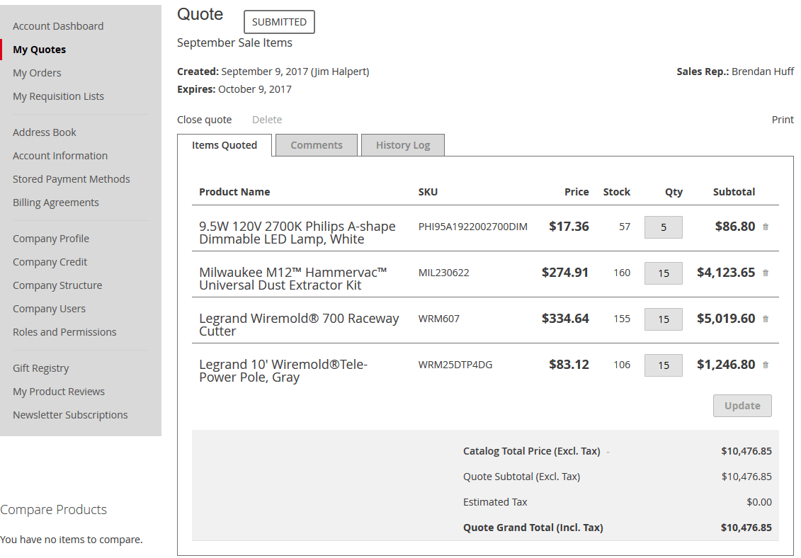The image size is (801, 558).
Task: Open Gift Registry
Action: point(41,368)
